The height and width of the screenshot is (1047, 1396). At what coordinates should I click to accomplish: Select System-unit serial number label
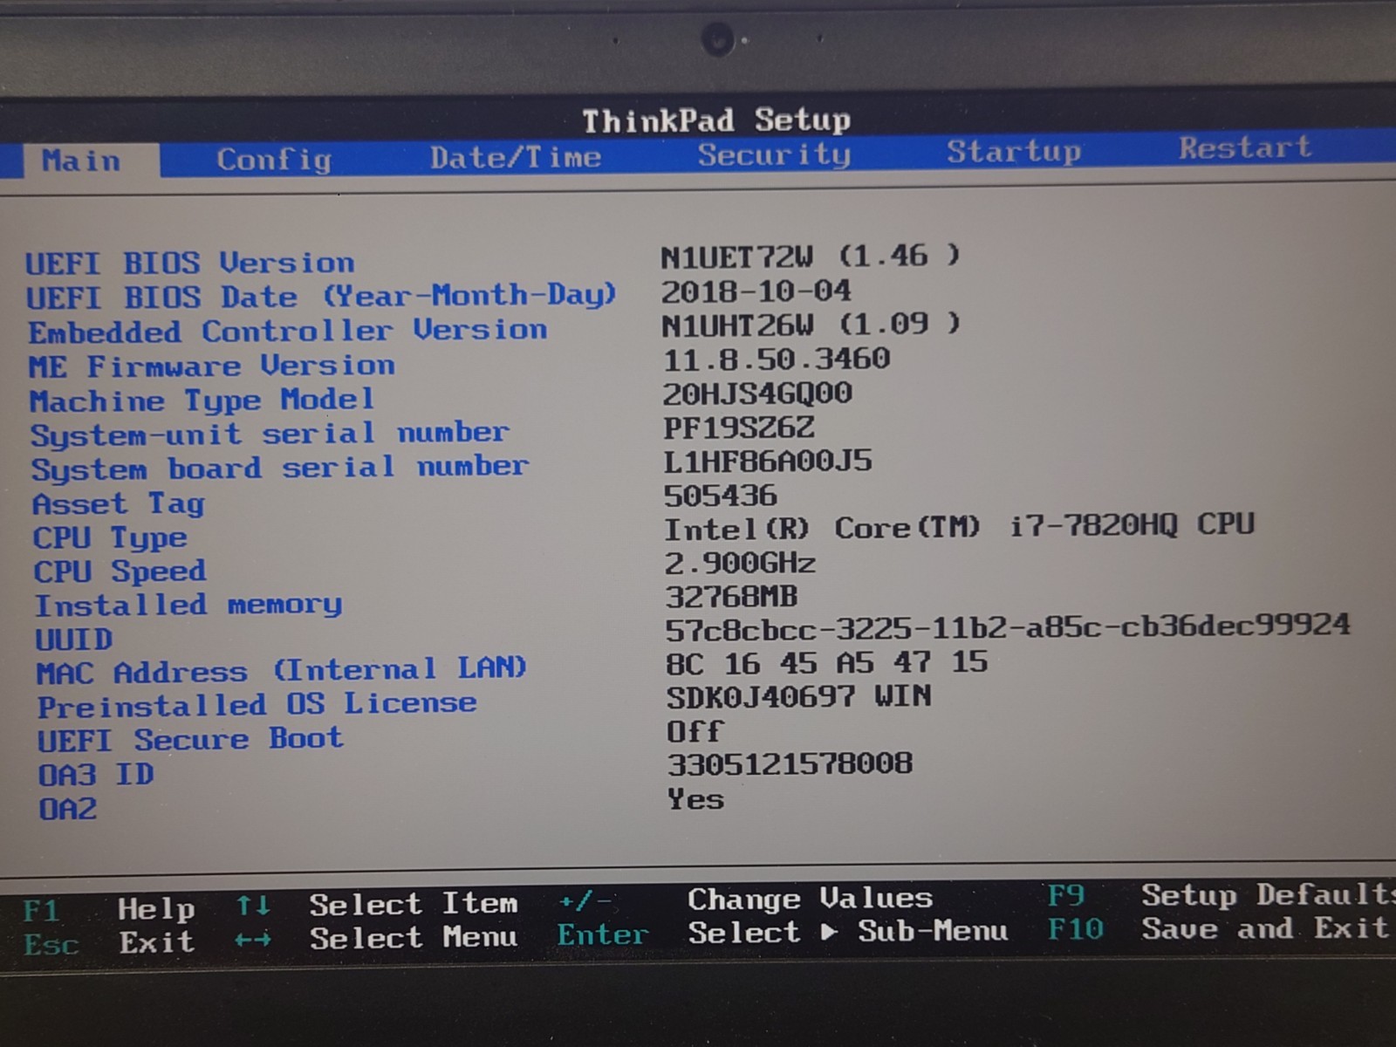tap(270, 434)
